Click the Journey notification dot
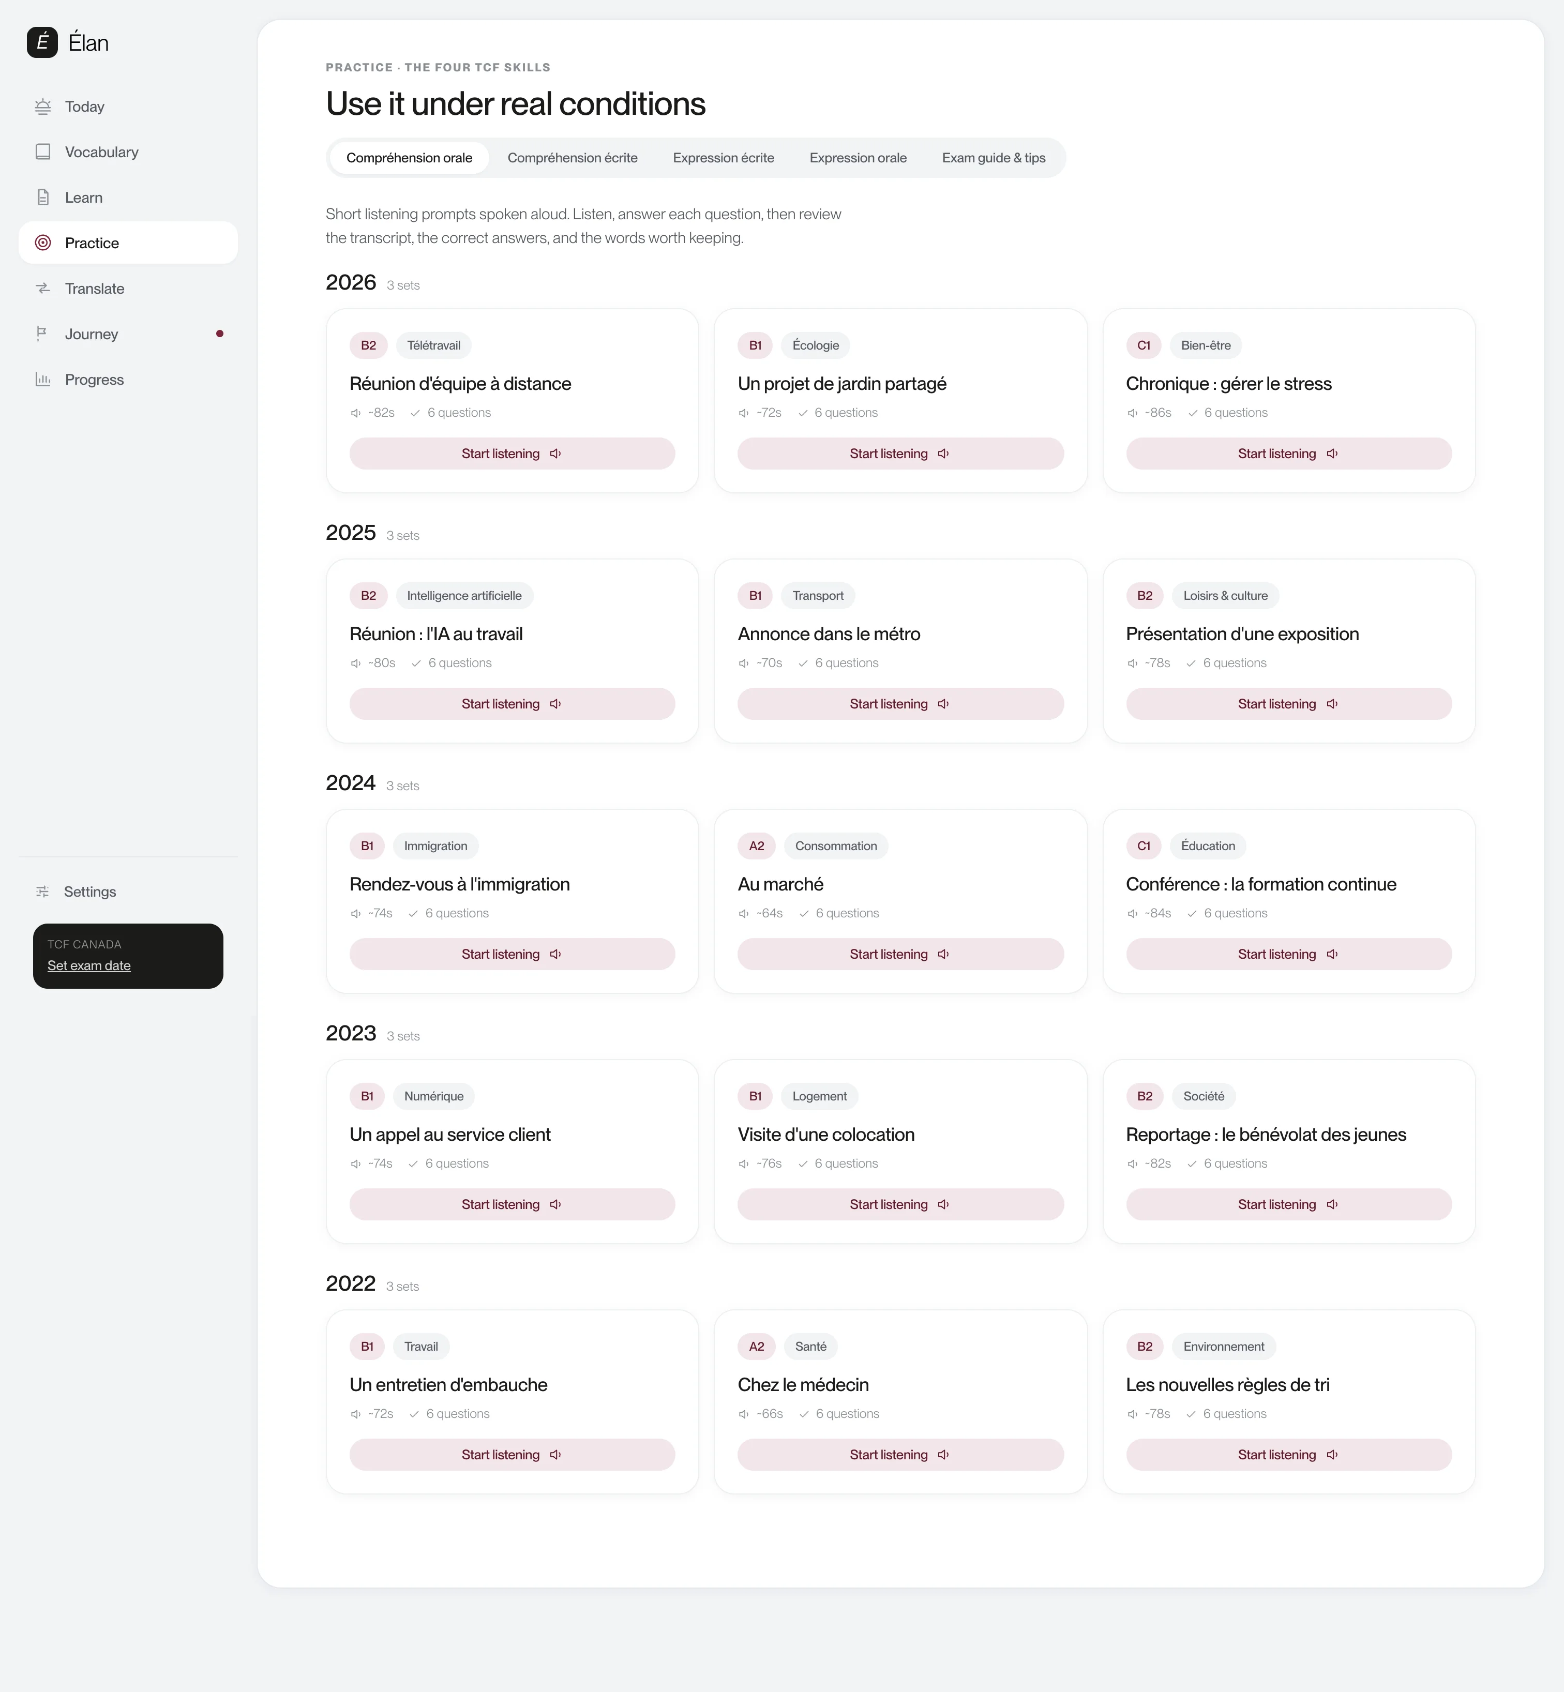The width and height of the screenshot is (1564, 1692). (x=220, y=334)
